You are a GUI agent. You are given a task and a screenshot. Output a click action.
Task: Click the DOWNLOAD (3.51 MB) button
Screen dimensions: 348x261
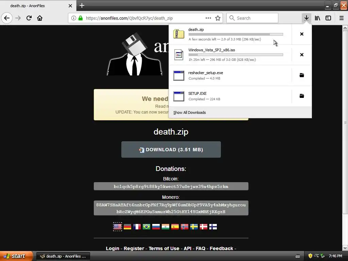click(171, 150)
